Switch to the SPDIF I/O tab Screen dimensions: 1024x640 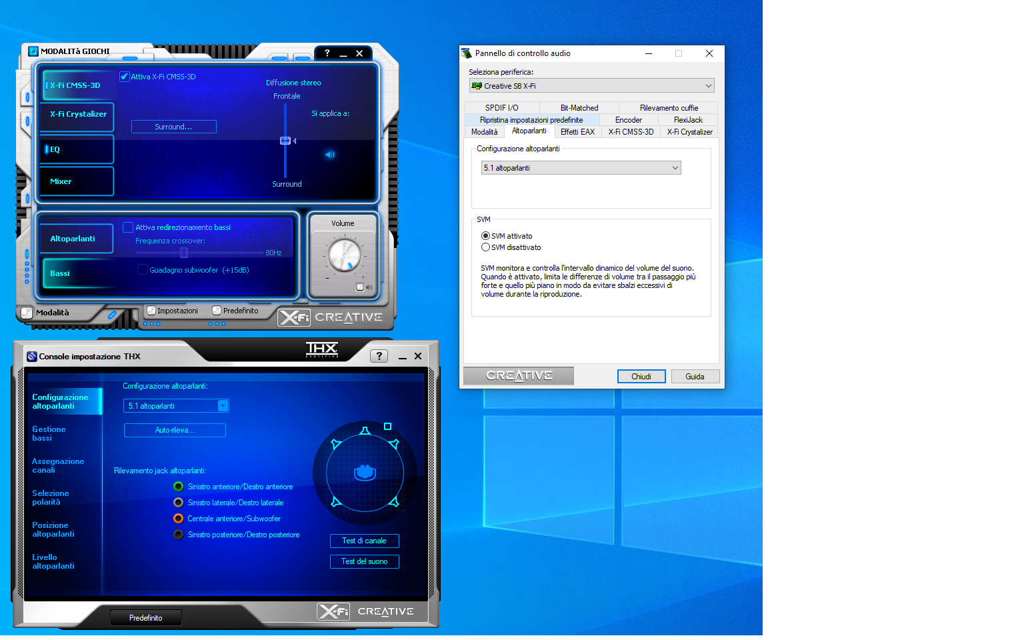[x=502, y=108]
